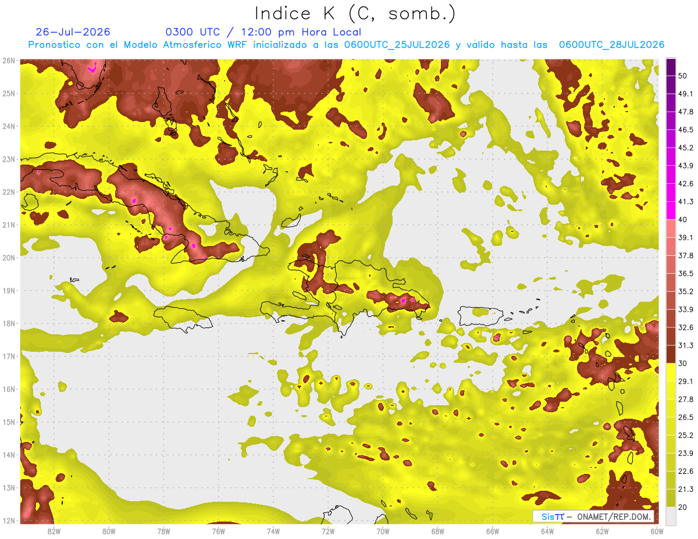This screenshot has height=539, width=698.
Task: Click the longitude label '60W'
Action: pyautogui.click(x=657, y=531)
